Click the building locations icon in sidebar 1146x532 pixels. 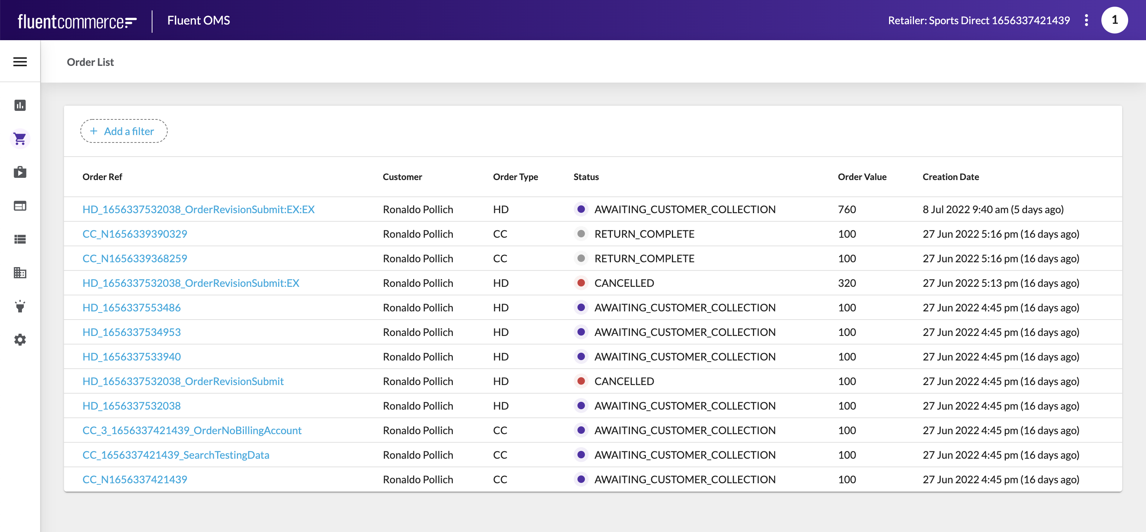(20, 273)
